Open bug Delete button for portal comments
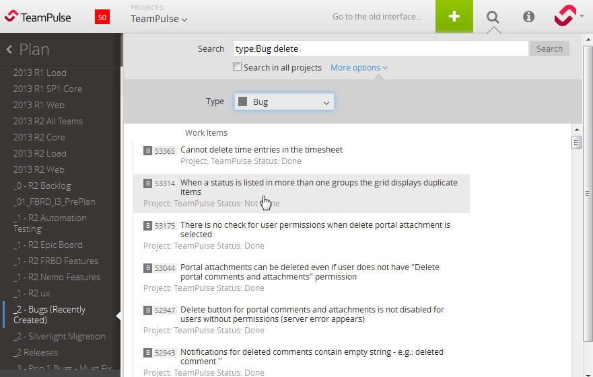 click(312, 314)
